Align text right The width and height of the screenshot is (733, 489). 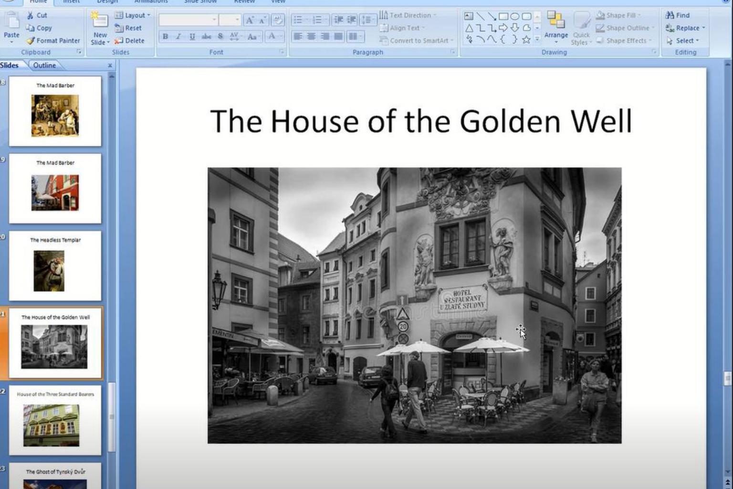(325, 36)
